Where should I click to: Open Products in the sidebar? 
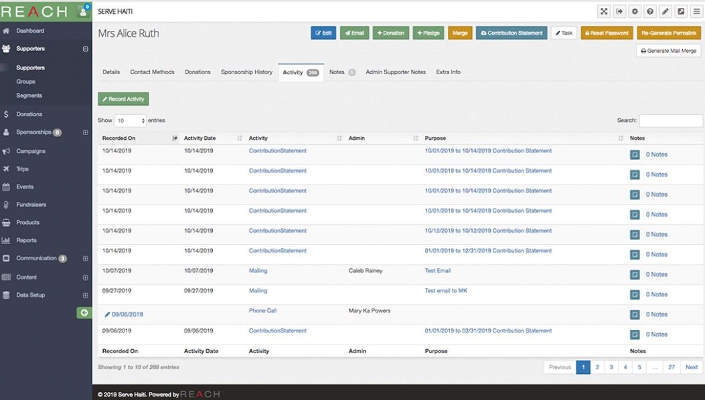pos(28,223)
